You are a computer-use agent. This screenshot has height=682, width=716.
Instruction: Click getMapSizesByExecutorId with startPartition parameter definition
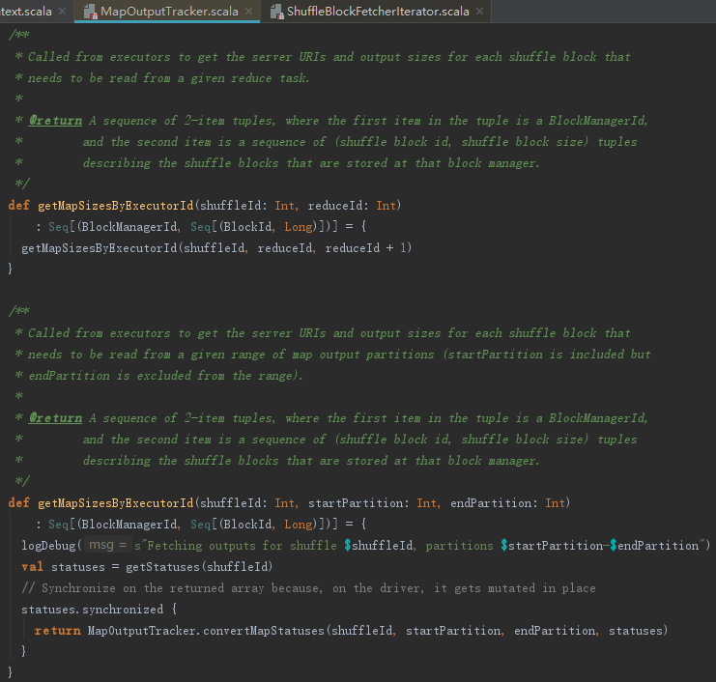coord(116,503)
